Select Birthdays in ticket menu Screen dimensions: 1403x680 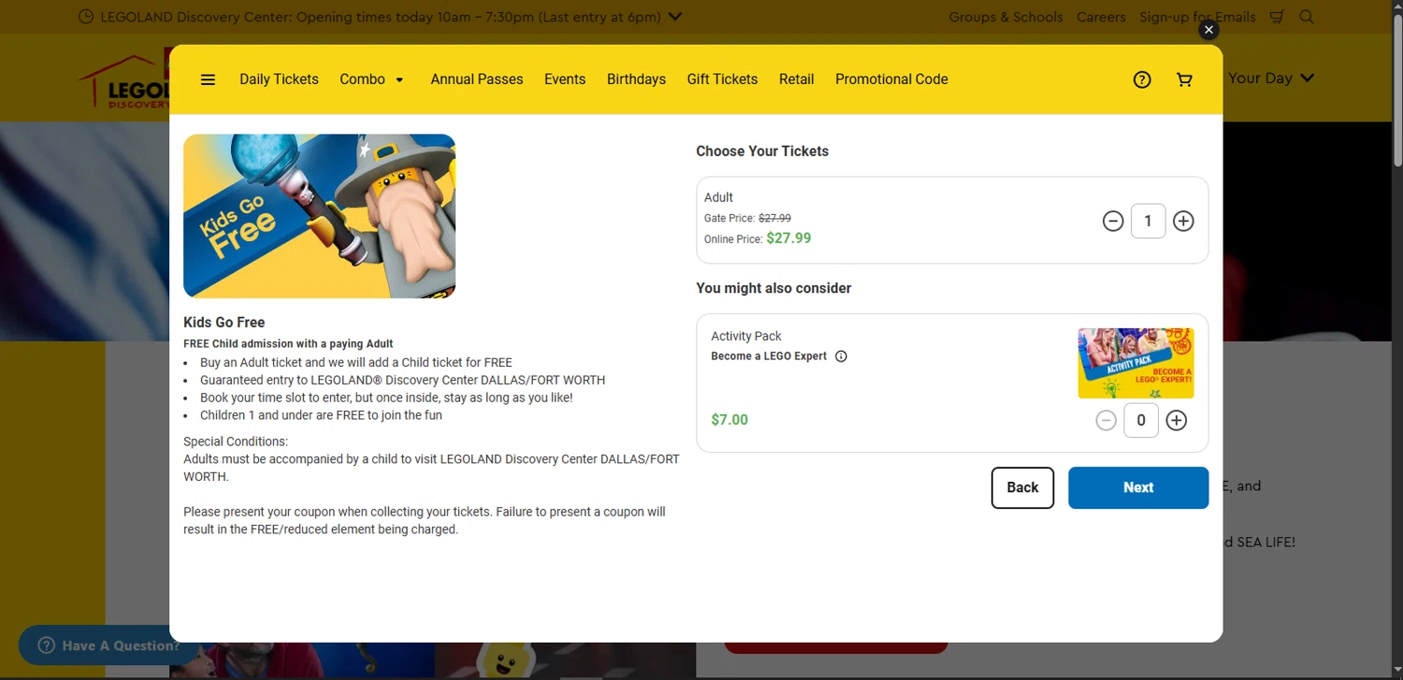click(636, 80)
